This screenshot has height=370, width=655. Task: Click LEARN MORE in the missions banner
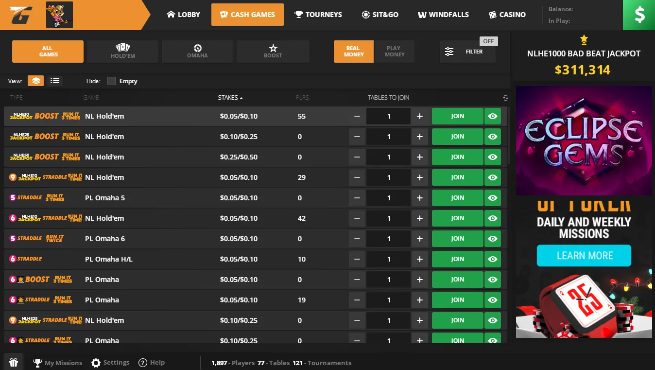pos(584,255)
